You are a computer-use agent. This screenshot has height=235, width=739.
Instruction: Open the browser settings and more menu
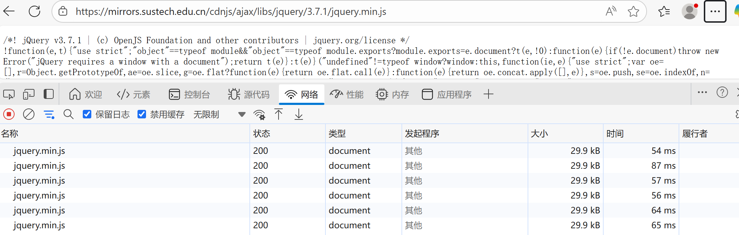tap(715, 12)
